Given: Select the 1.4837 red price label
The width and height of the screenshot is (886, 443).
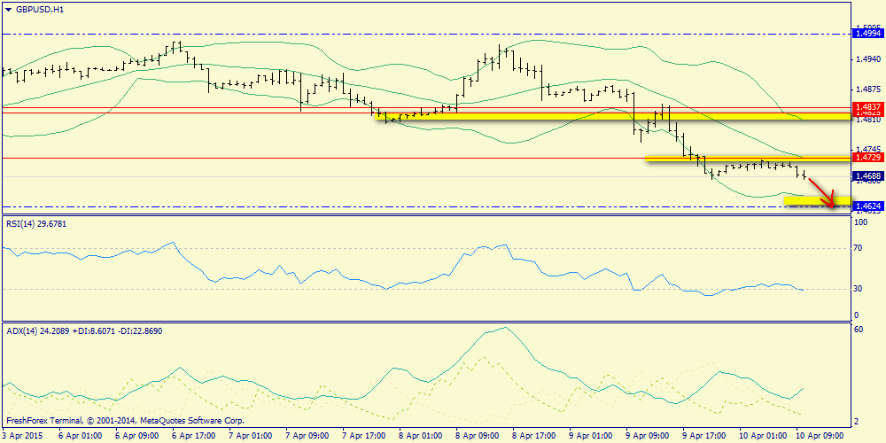Looking at the screenshot, I should (x=868, y=106).
